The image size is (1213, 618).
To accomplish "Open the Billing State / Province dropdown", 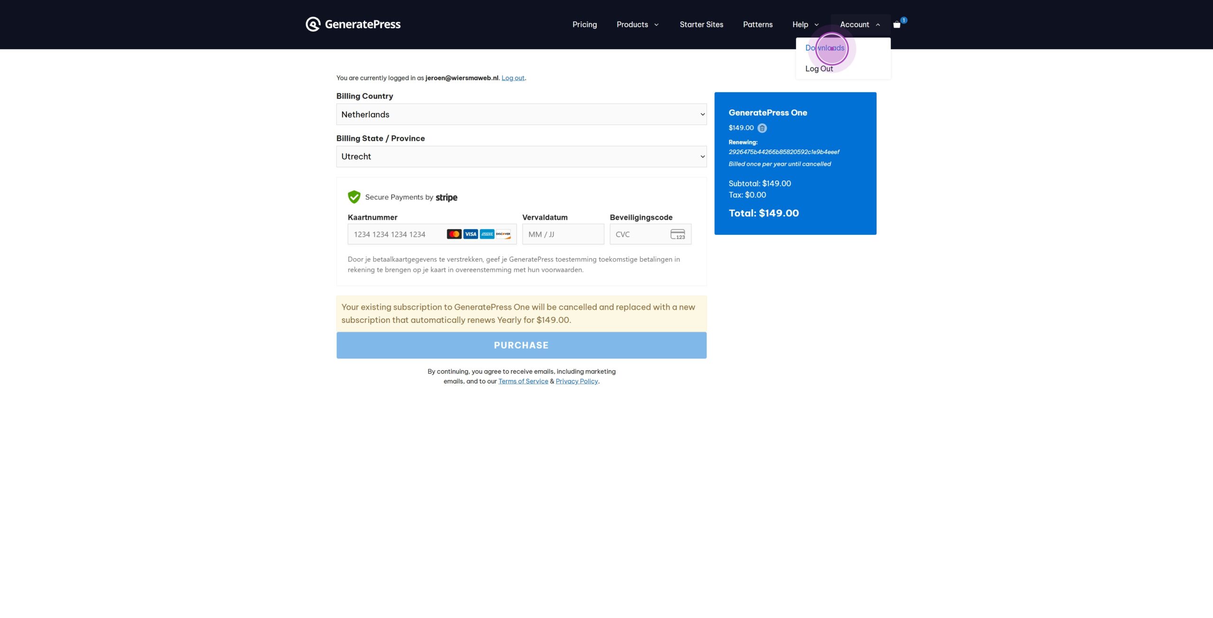I will coord(521,156).
